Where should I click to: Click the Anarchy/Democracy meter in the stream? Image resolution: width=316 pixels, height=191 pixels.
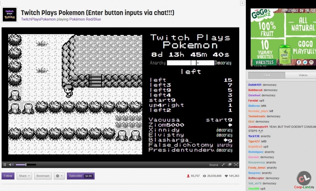pyautogui.click(x=191, y=63)
